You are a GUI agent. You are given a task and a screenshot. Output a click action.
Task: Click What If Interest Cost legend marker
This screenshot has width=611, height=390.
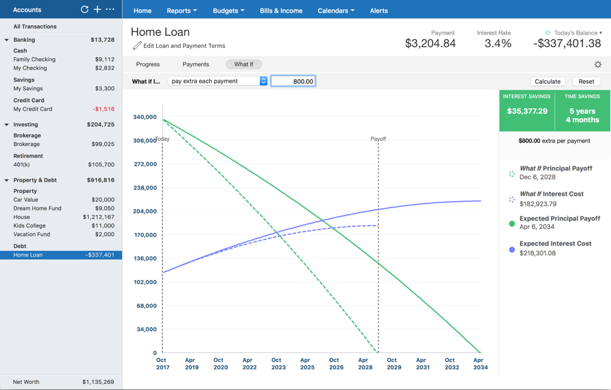click(511, 200)
